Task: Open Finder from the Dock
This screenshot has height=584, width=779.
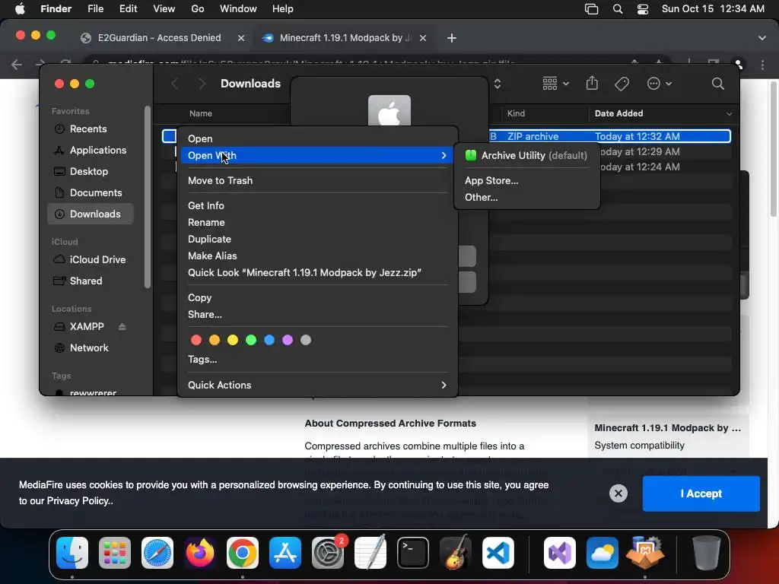Action: (x=72, y=553)
